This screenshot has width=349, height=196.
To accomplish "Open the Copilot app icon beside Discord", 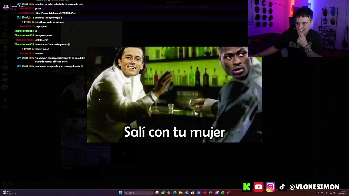I will [211, 193].
